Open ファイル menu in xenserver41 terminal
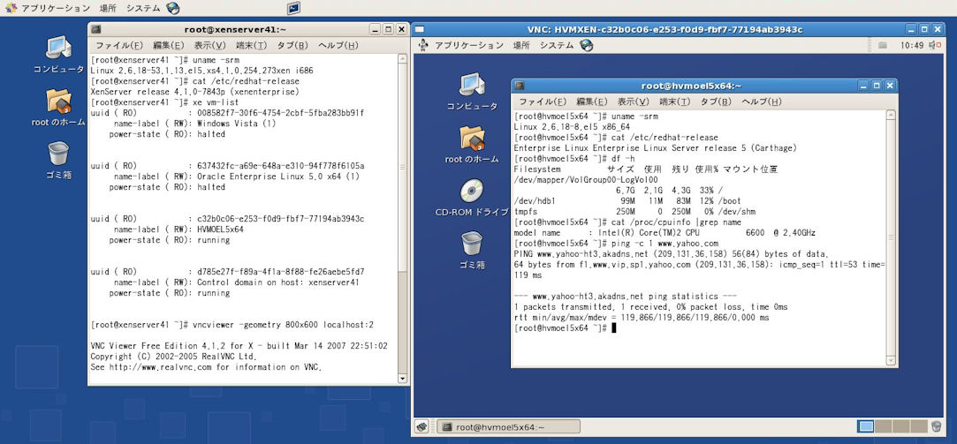 119,45
